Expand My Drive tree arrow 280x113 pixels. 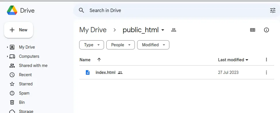point(7,47)
